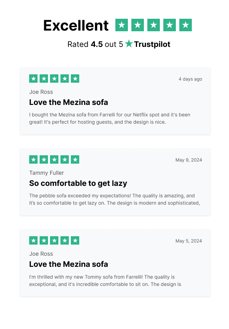Screen dimensions: 229x329
Task: Click the green Trustpilot star logo
Action: [x=129, y=44]
